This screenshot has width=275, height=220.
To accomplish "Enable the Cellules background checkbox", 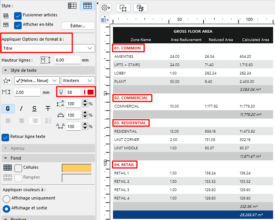I will point(18,168).
